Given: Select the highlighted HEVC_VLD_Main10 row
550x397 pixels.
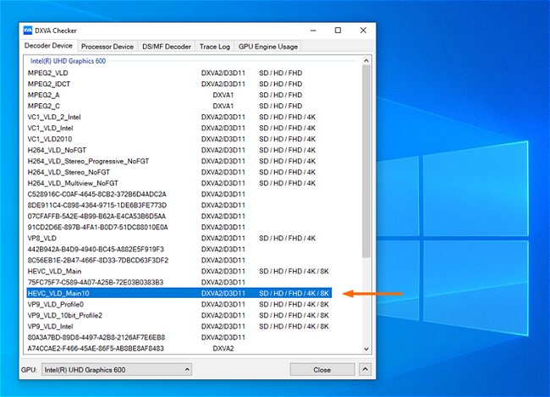Looking at the screenshot, I should [179, 293].
